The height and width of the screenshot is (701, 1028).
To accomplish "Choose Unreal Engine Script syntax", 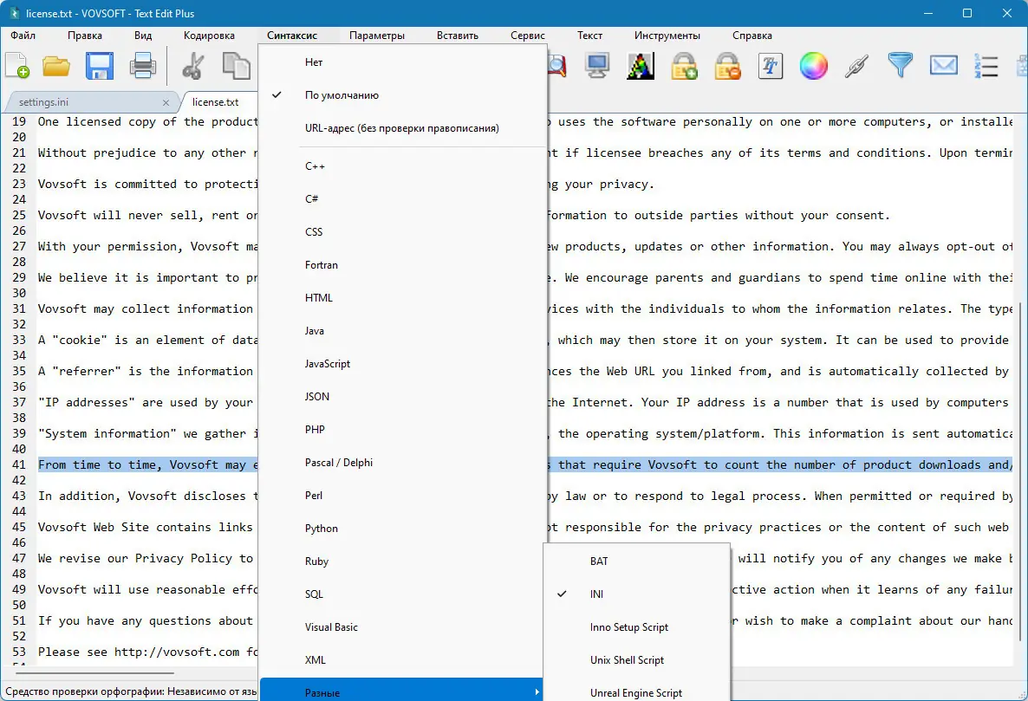I will (x=636, y=691).
